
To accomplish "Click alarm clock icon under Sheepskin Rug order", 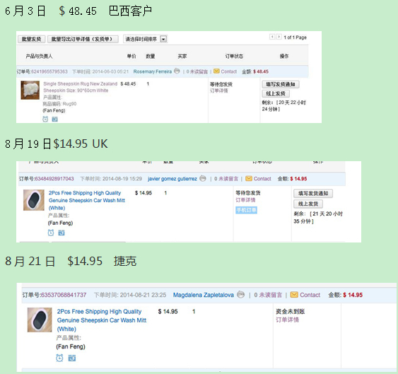I will tap(45, 119).
